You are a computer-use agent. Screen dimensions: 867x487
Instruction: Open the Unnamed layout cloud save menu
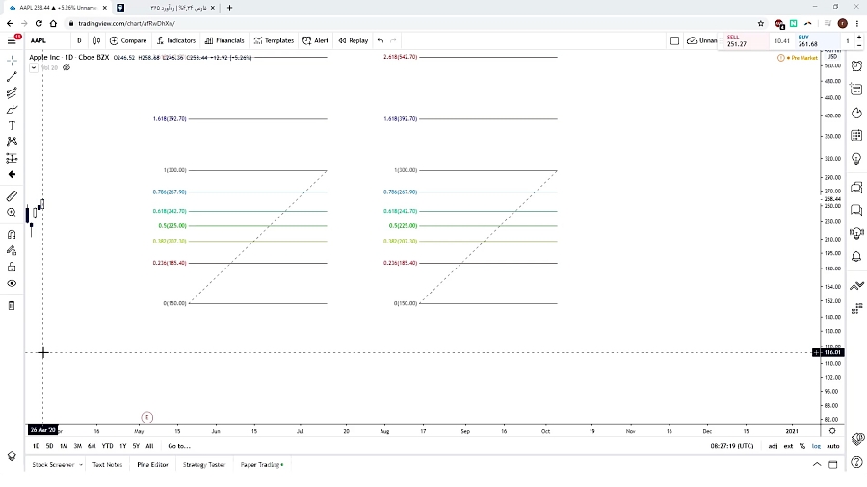701,40
